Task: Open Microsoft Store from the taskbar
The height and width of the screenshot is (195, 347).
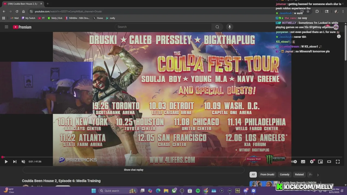Action: [190, 191]
